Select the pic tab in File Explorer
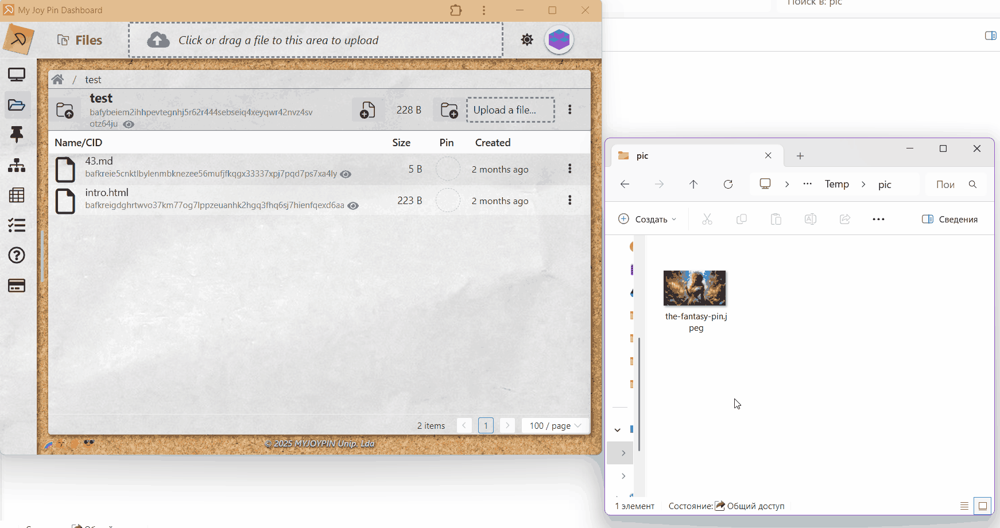The width and height of the screenshot is (1000, 528). tap(683, 156)
